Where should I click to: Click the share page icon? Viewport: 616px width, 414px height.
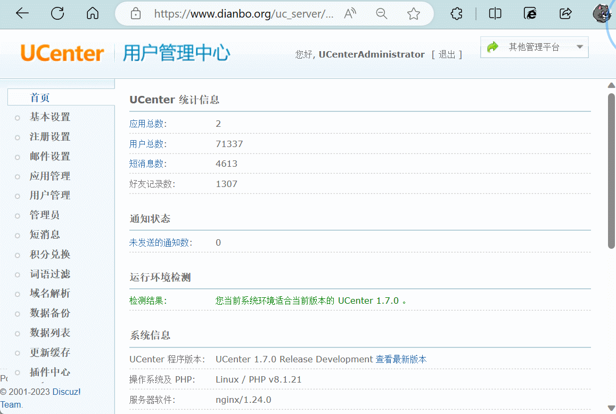[565, 14]
